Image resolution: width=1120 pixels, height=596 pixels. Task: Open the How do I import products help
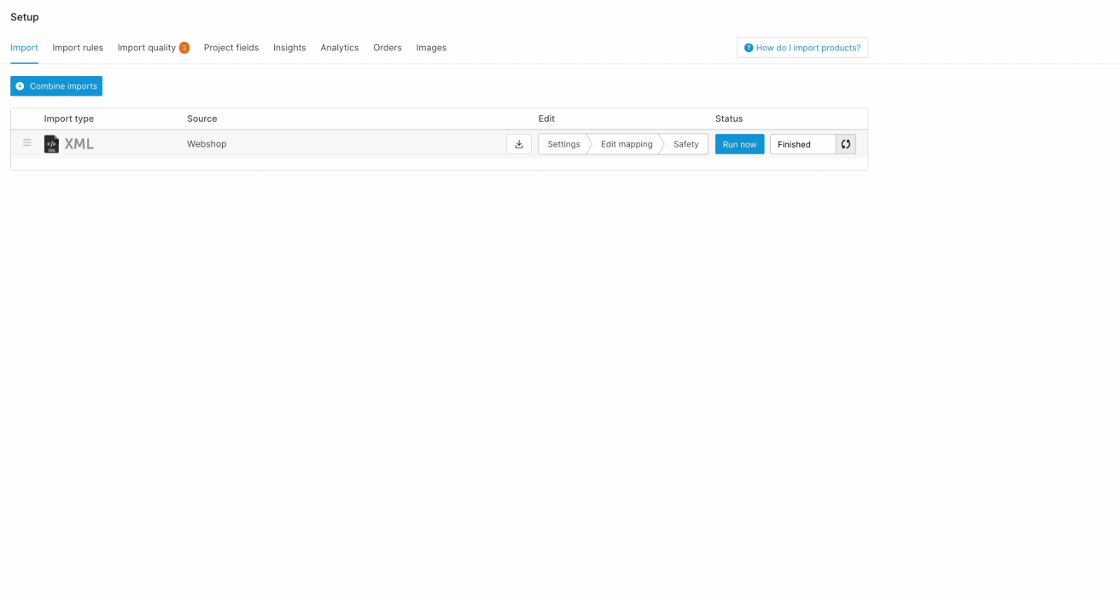802,48
